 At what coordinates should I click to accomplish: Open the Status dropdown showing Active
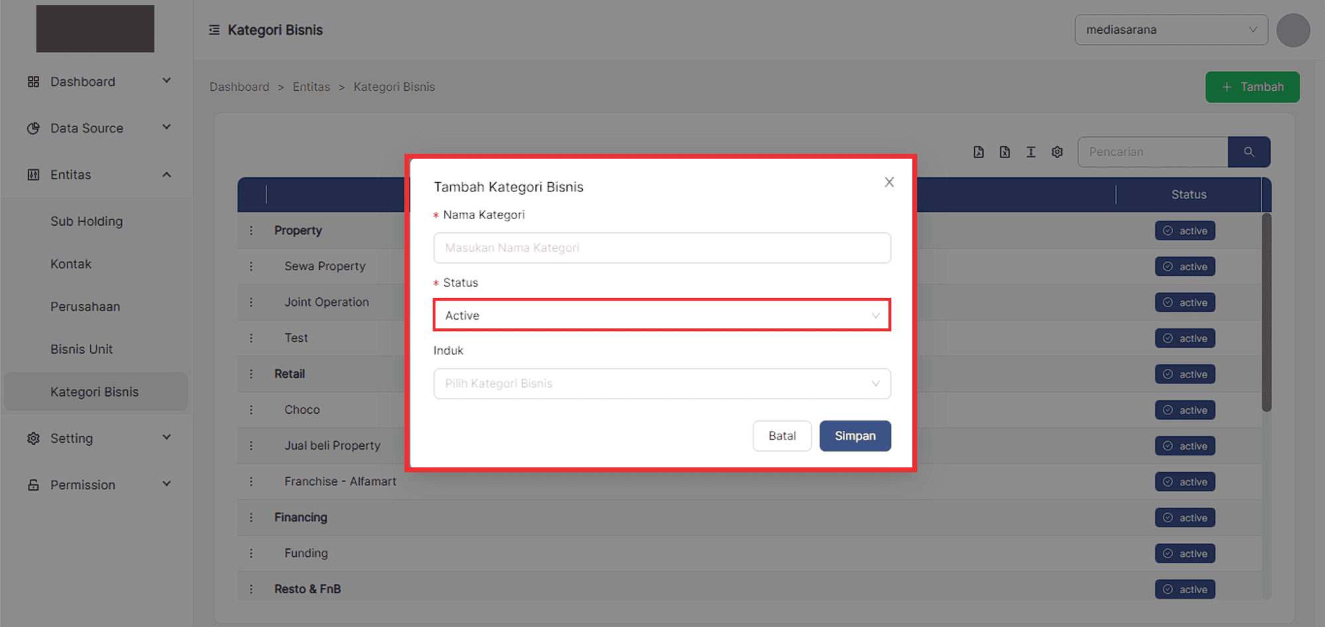click(661, 316)
